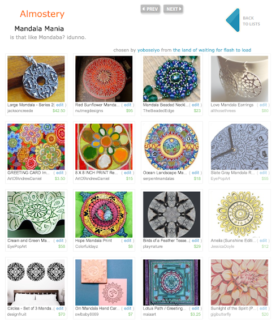276x326 pixels.
Task: Edit the Ocean Landscape Mandala item
Action: point(195,173)
